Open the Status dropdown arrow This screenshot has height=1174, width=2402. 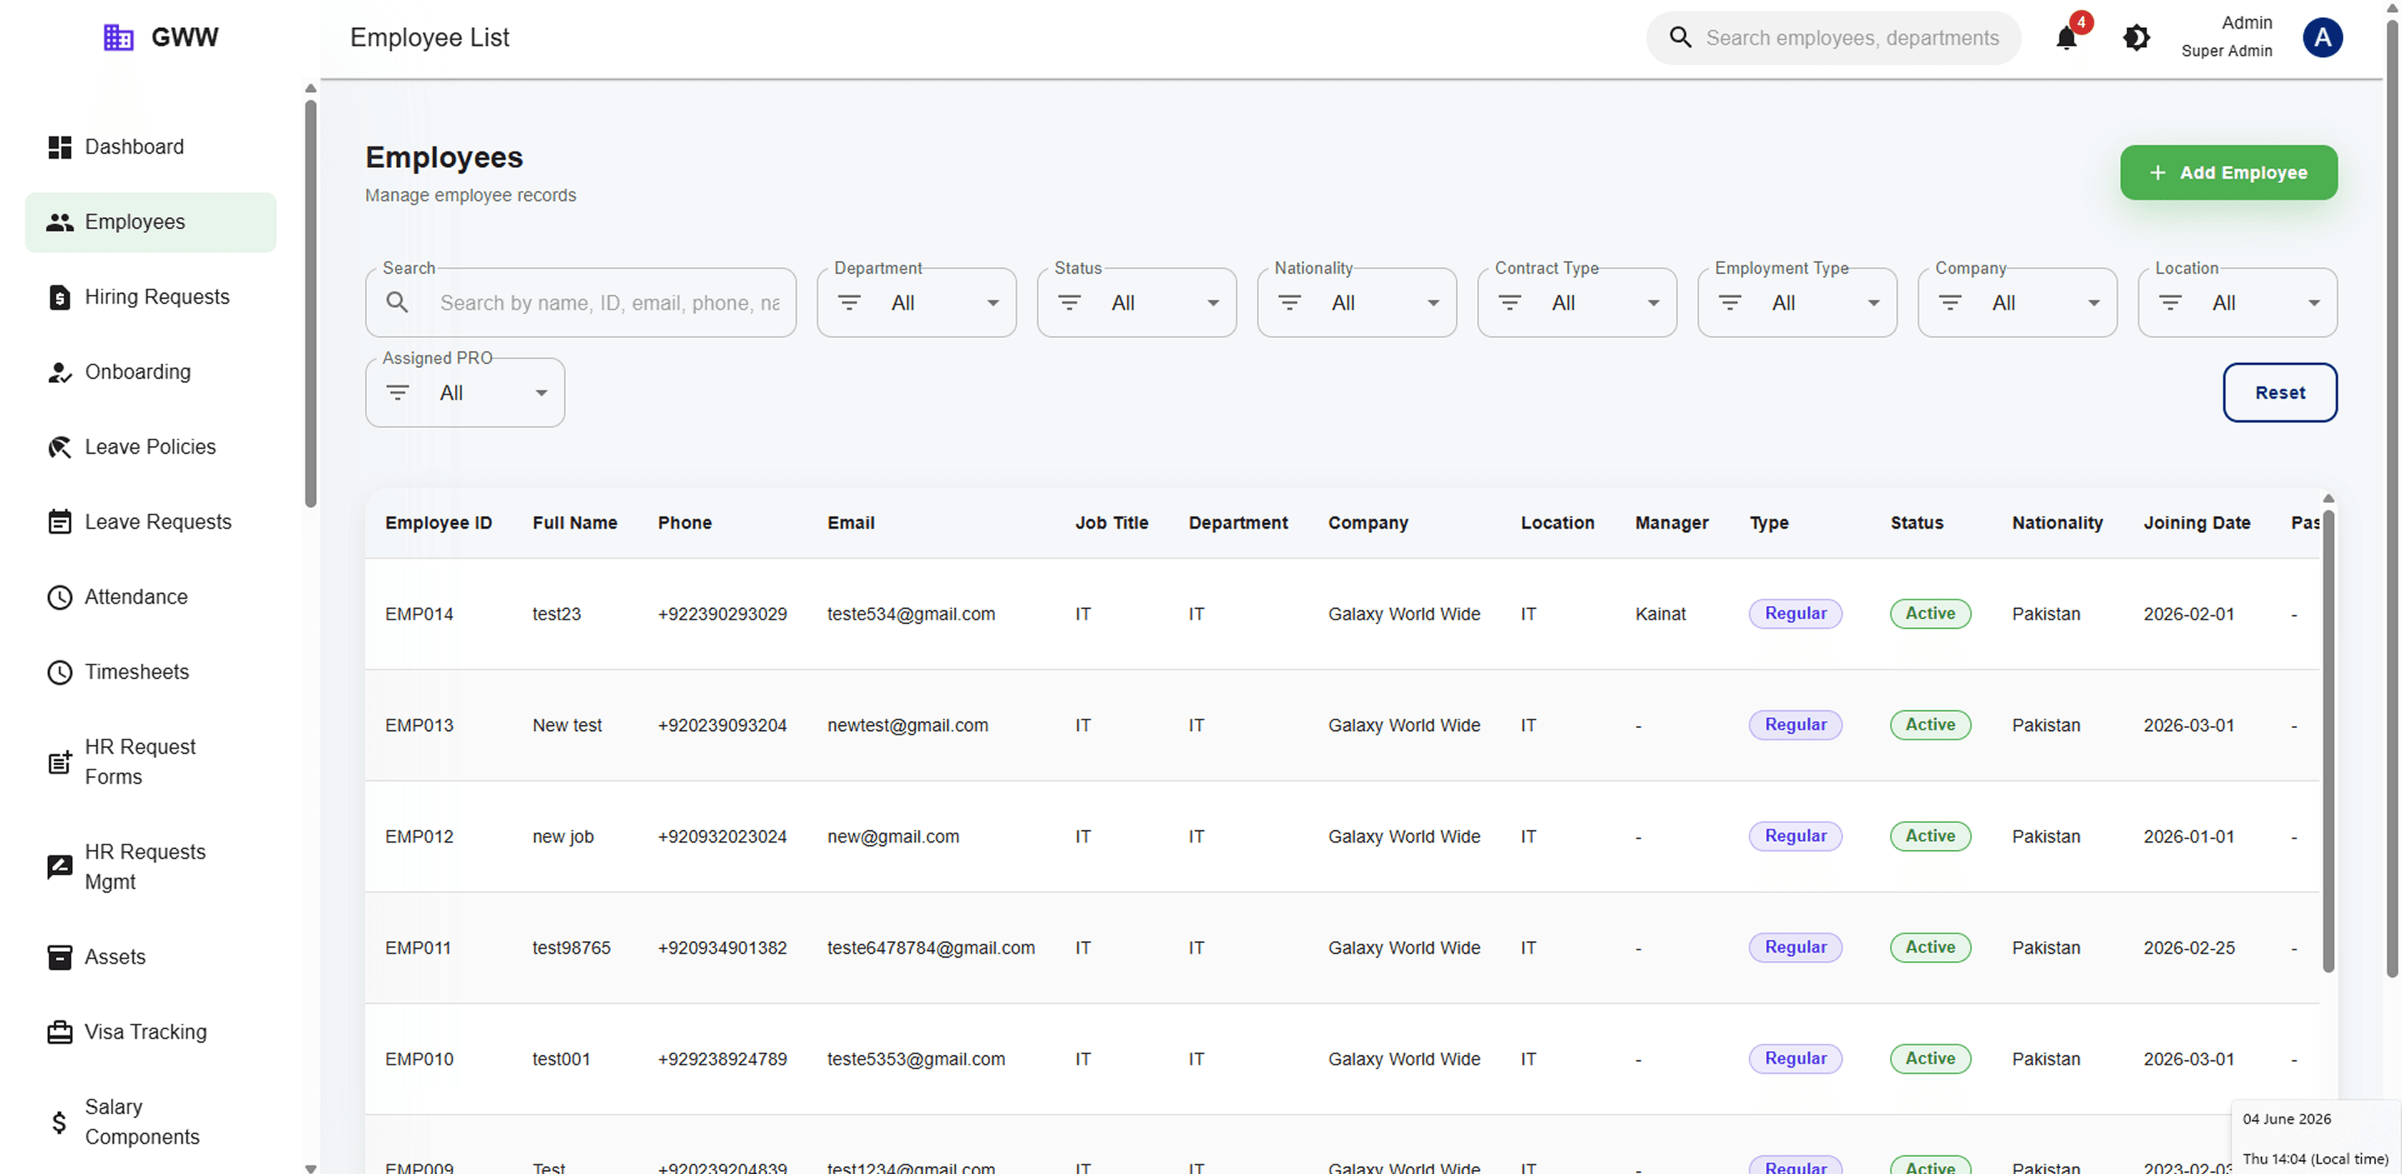point(1213,303)
